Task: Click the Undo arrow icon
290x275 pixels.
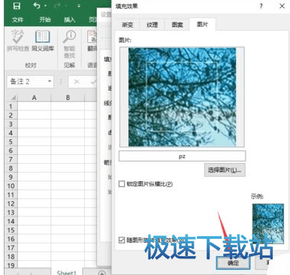Action: [x=37, y=5]
